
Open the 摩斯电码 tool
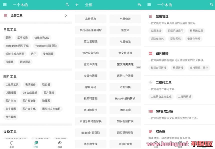pos(90,87)
